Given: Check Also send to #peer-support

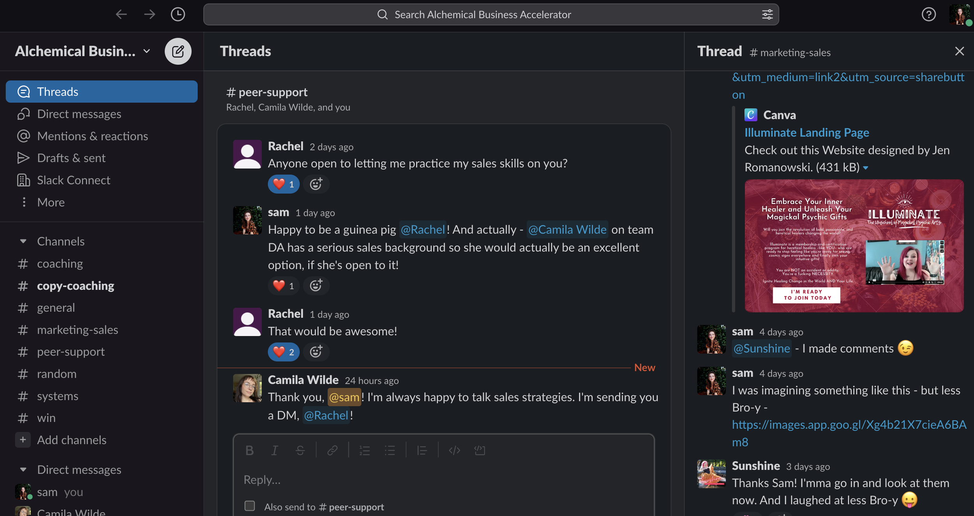Looking at the screenshot, I should pos(250,506).
